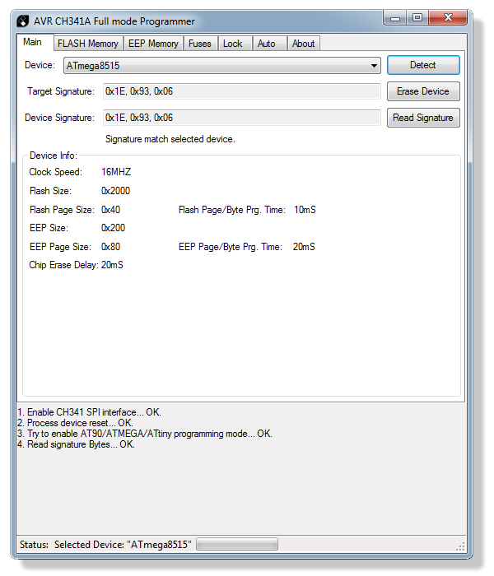Click the Flash Page Size value 0x40

[110, 210]
